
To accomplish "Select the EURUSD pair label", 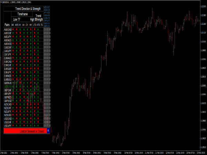I will pos(8,79).
